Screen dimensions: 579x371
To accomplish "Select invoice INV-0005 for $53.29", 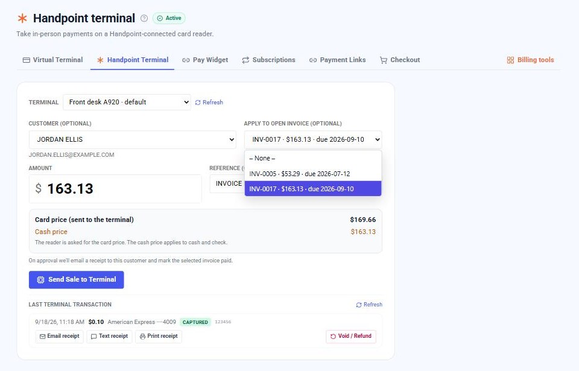I will [x=313, y=174].
